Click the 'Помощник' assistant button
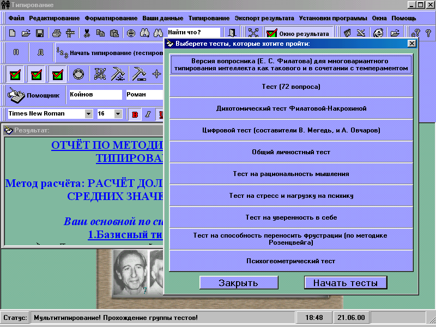The height and width of the screenshot is (327, 436). pos(34,95)
